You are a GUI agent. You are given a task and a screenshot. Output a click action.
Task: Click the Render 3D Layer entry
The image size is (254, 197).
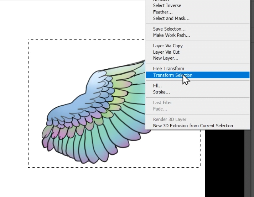(x=198, y=119)
